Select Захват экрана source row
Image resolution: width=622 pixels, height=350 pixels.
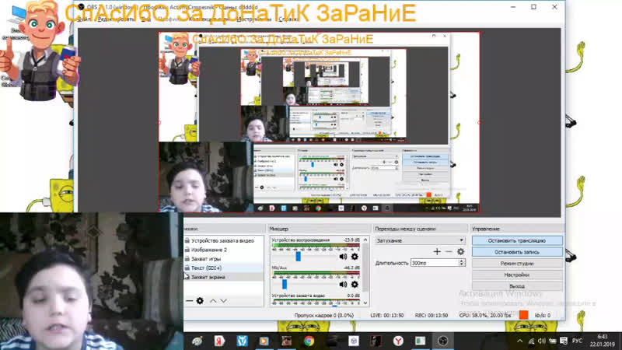[x=223, y=277]
